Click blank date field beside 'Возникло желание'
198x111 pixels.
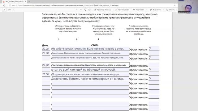(x=46, y=58)
